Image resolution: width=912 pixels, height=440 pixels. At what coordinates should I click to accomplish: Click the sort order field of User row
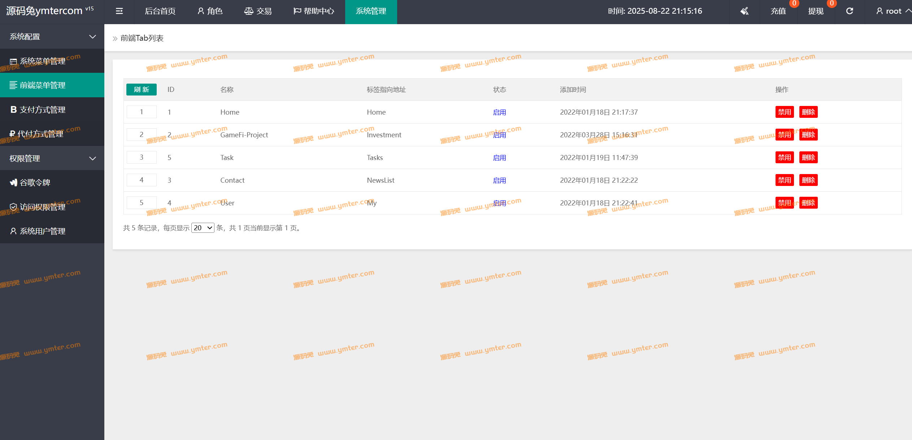pos(142,203)
